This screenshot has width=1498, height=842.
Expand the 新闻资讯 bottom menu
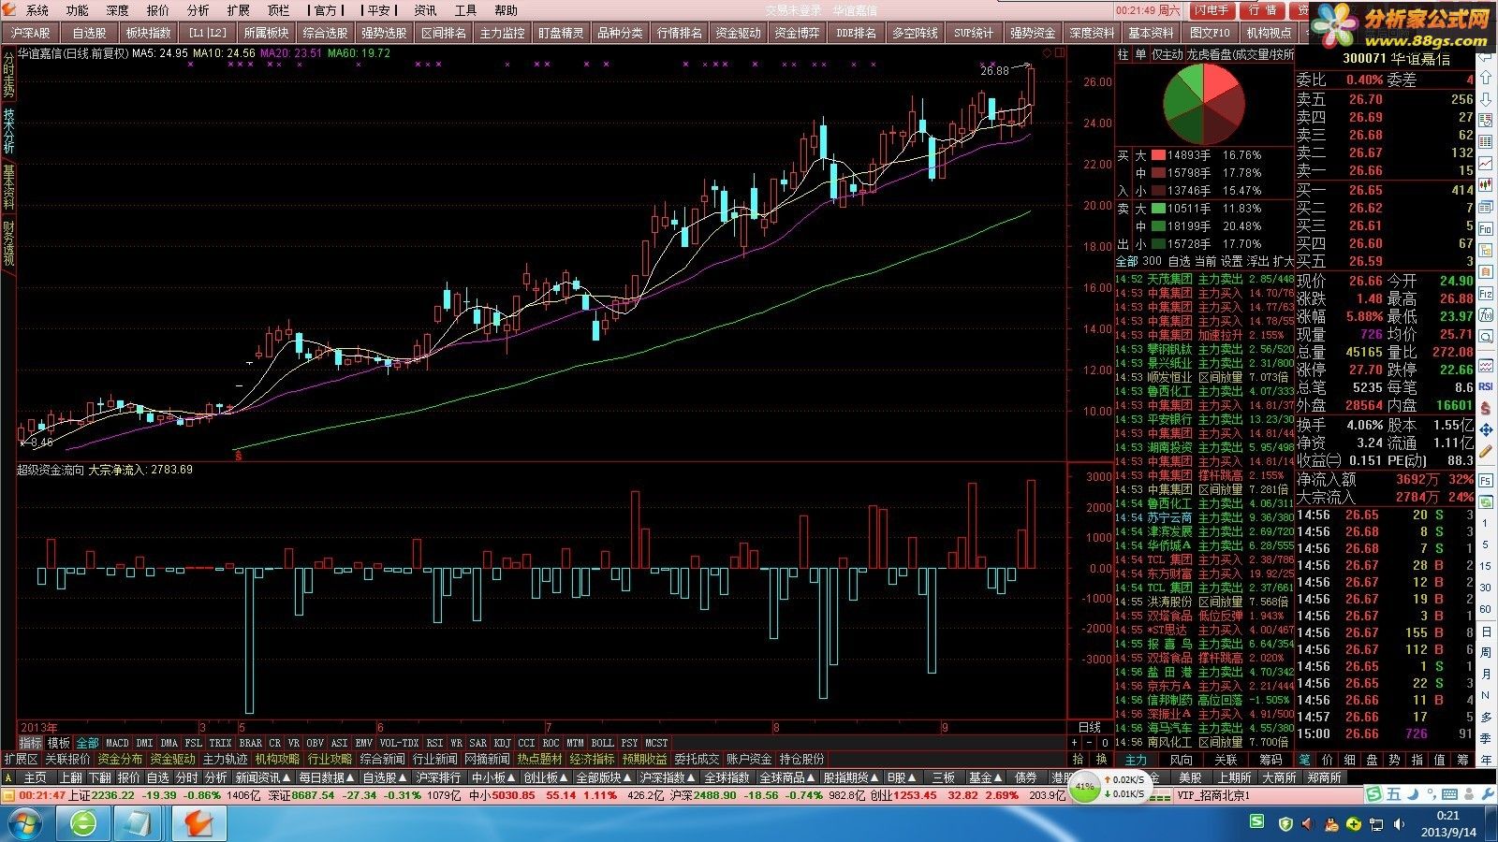[263, 777]
